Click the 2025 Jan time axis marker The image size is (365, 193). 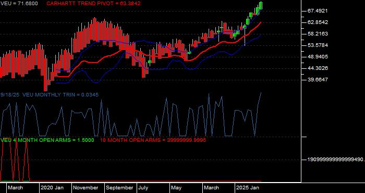tap(248, 188)
